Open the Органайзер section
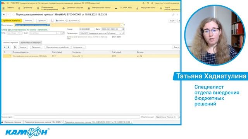 (28, 8)
